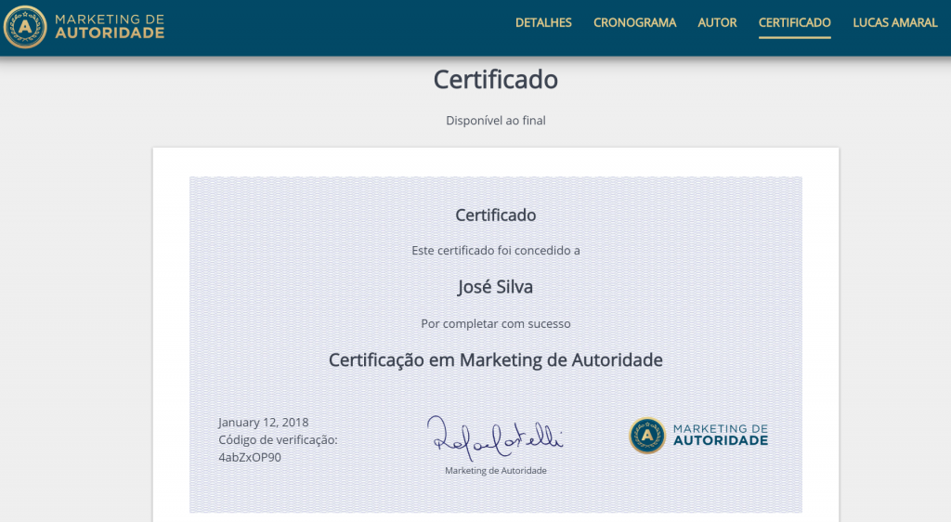
Task: Click the Certificado title inside the certificate
Action: tap(496, 215)
